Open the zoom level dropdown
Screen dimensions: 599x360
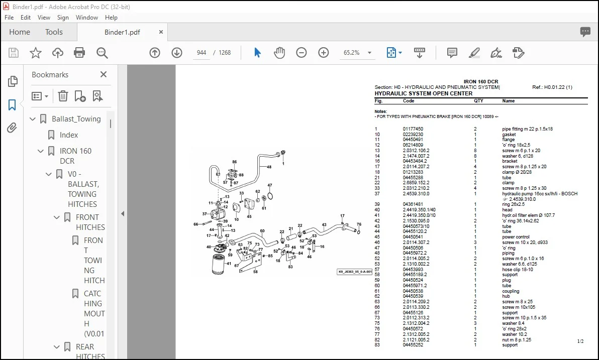(x=369, y=53)
